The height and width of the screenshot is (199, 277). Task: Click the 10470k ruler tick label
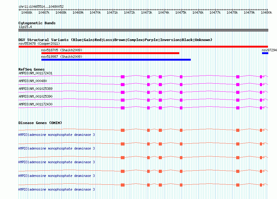click(96, 12)
